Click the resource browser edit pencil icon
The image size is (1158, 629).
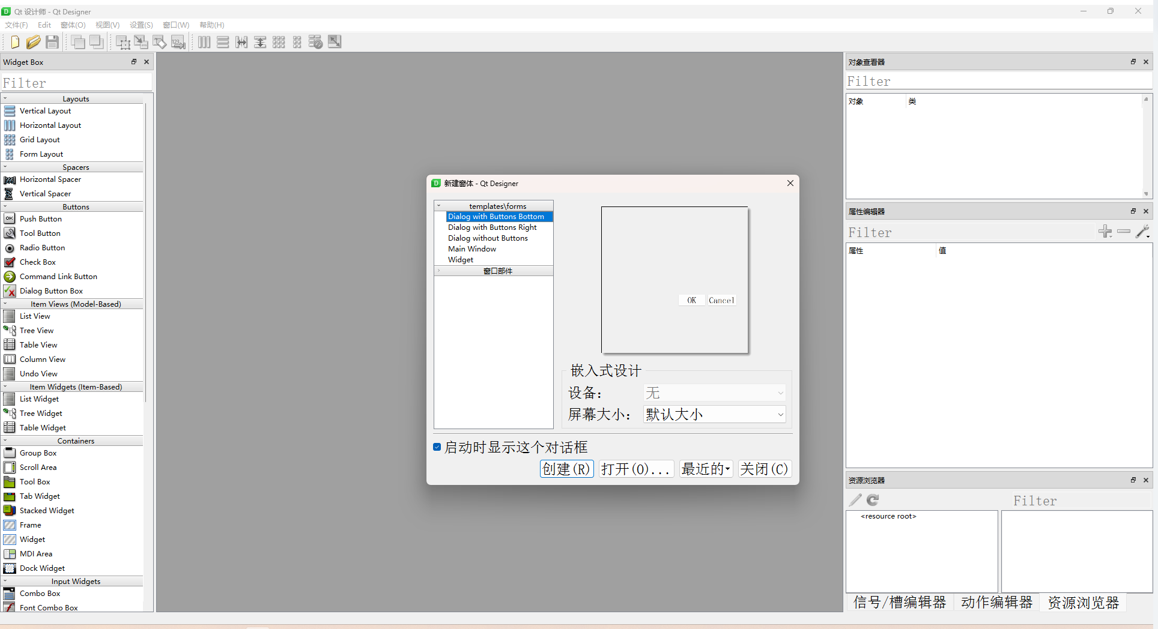point(855,500)
